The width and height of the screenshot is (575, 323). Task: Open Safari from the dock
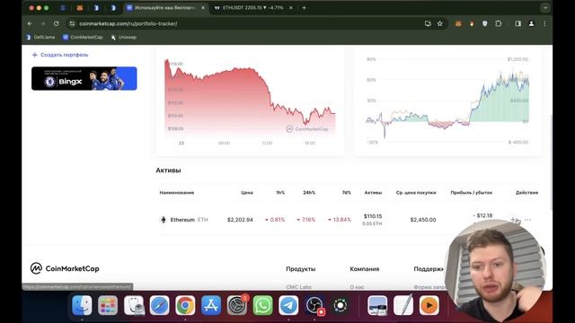160,305
